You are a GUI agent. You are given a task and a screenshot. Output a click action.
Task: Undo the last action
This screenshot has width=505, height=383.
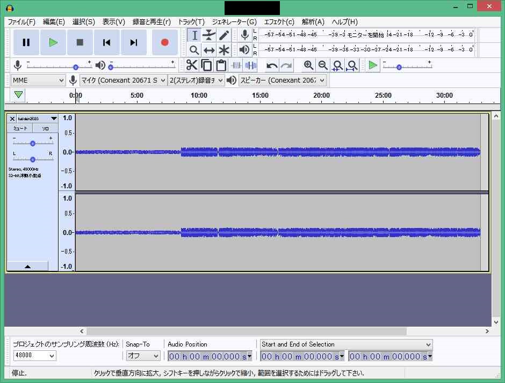click(272, 65)
